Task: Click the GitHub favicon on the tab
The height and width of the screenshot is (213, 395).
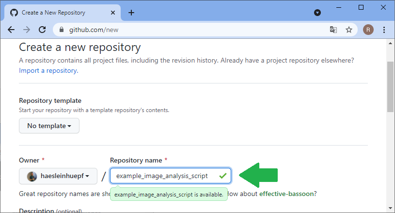Action: (x=14, y=13)
